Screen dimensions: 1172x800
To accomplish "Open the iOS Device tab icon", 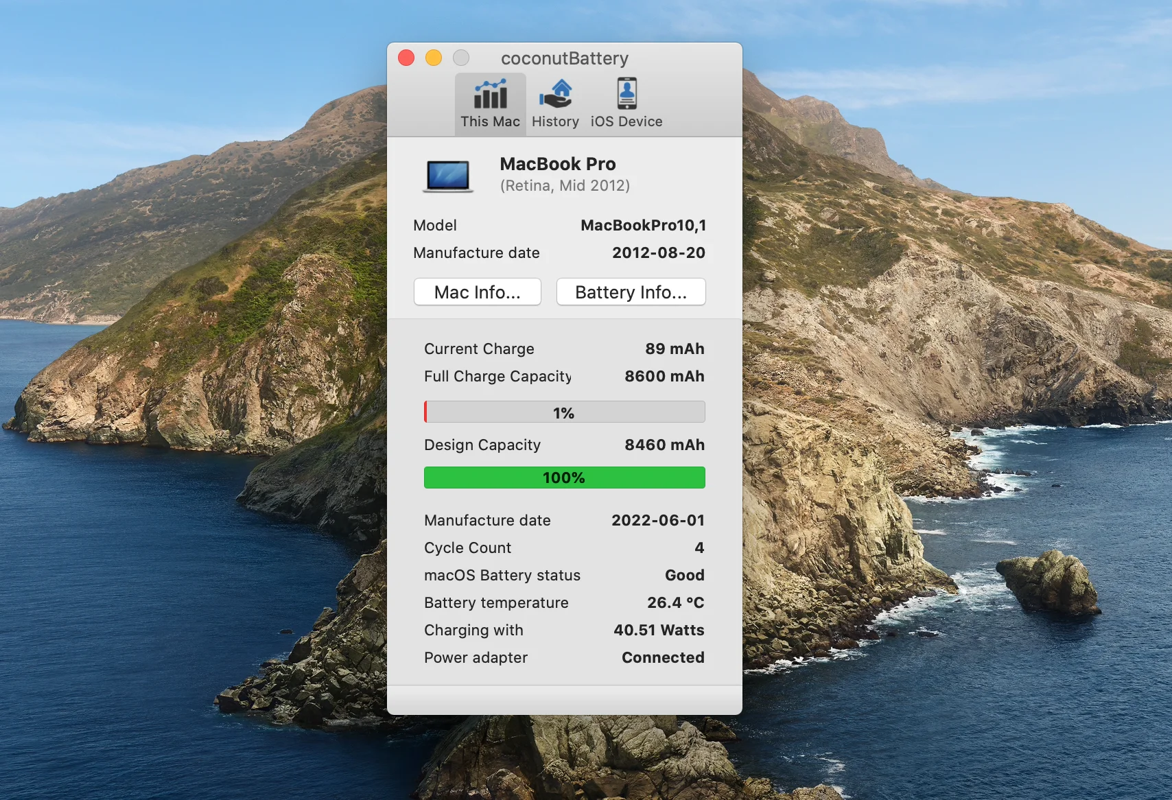I will click(626, 93).
